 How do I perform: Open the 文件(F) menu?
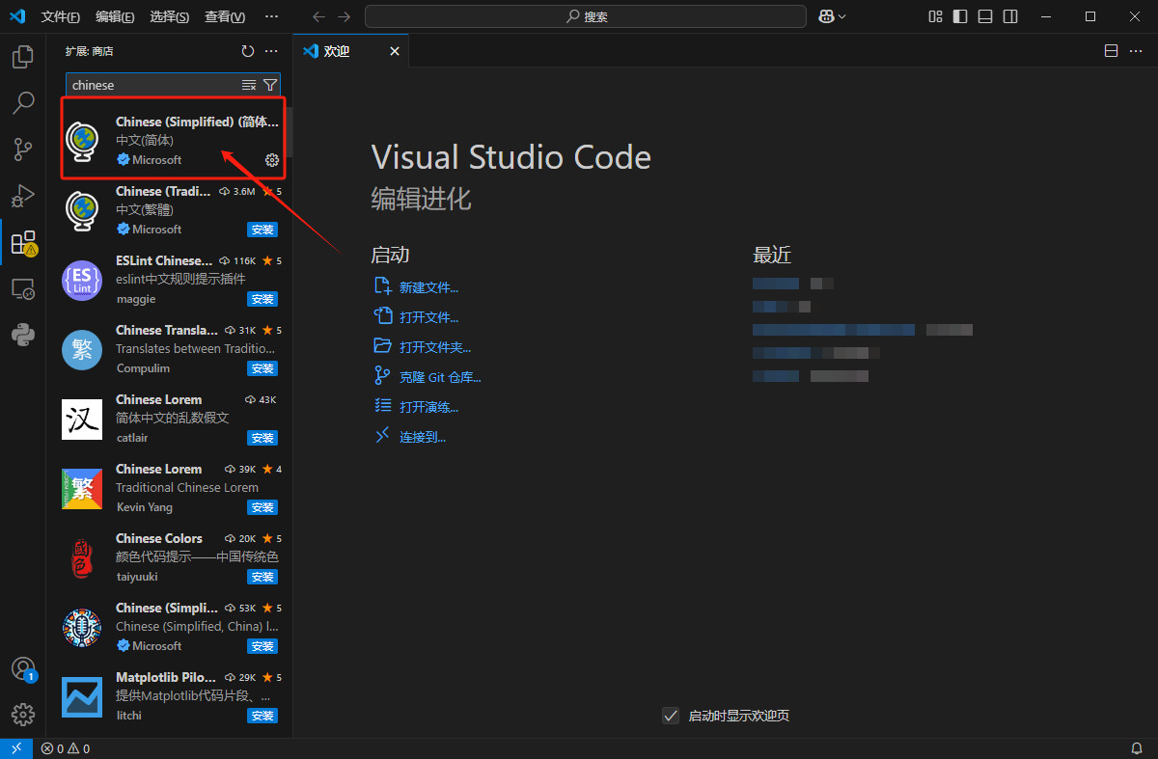[61, 16]
